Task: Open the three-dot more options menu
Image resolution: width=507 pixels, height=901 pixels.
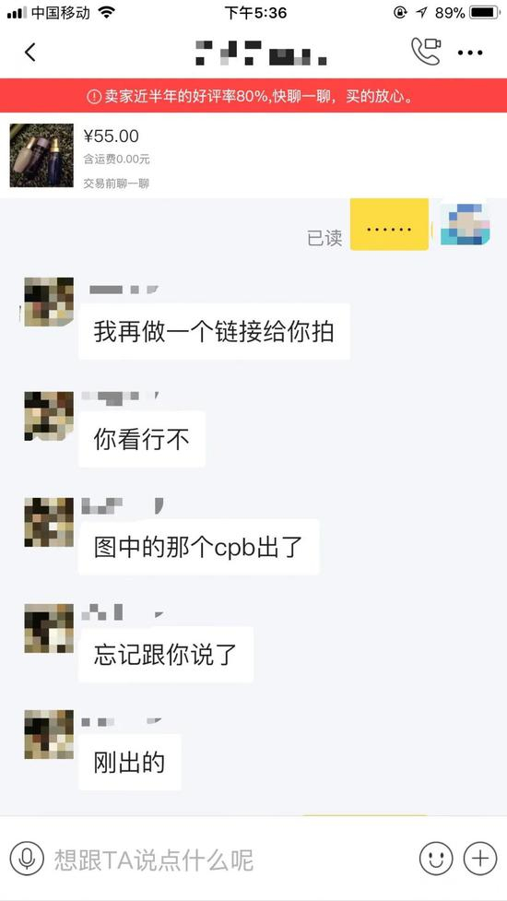Action: click(470, 53)
